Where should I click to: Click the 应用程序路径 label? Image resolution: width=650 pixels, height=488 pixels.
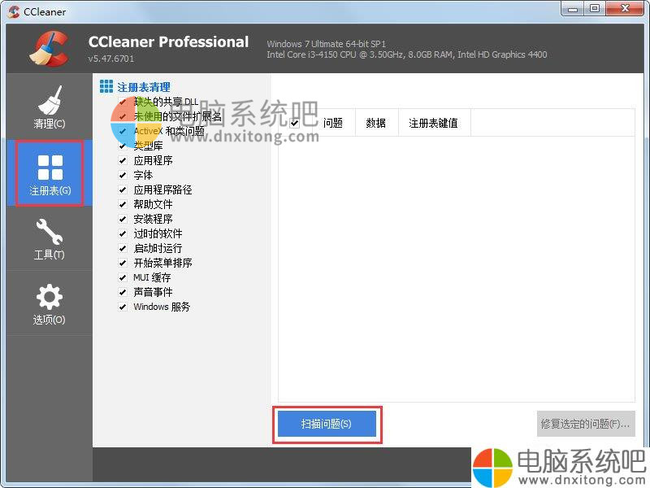pyautogui.click(x=162, y=190)
